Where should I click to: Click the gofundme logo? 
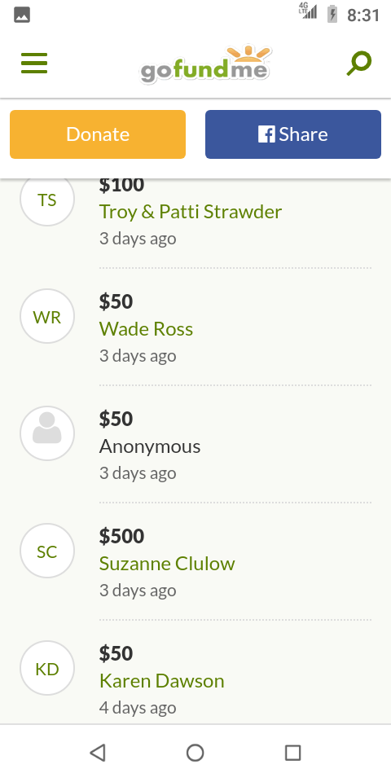tap(205, 65)
